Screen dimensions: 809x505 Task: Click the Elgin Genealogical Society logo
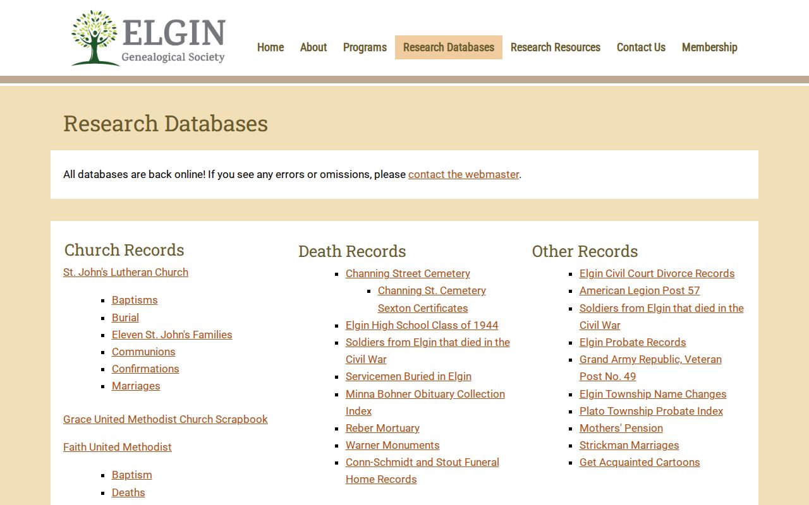click(x=149, y=38)
